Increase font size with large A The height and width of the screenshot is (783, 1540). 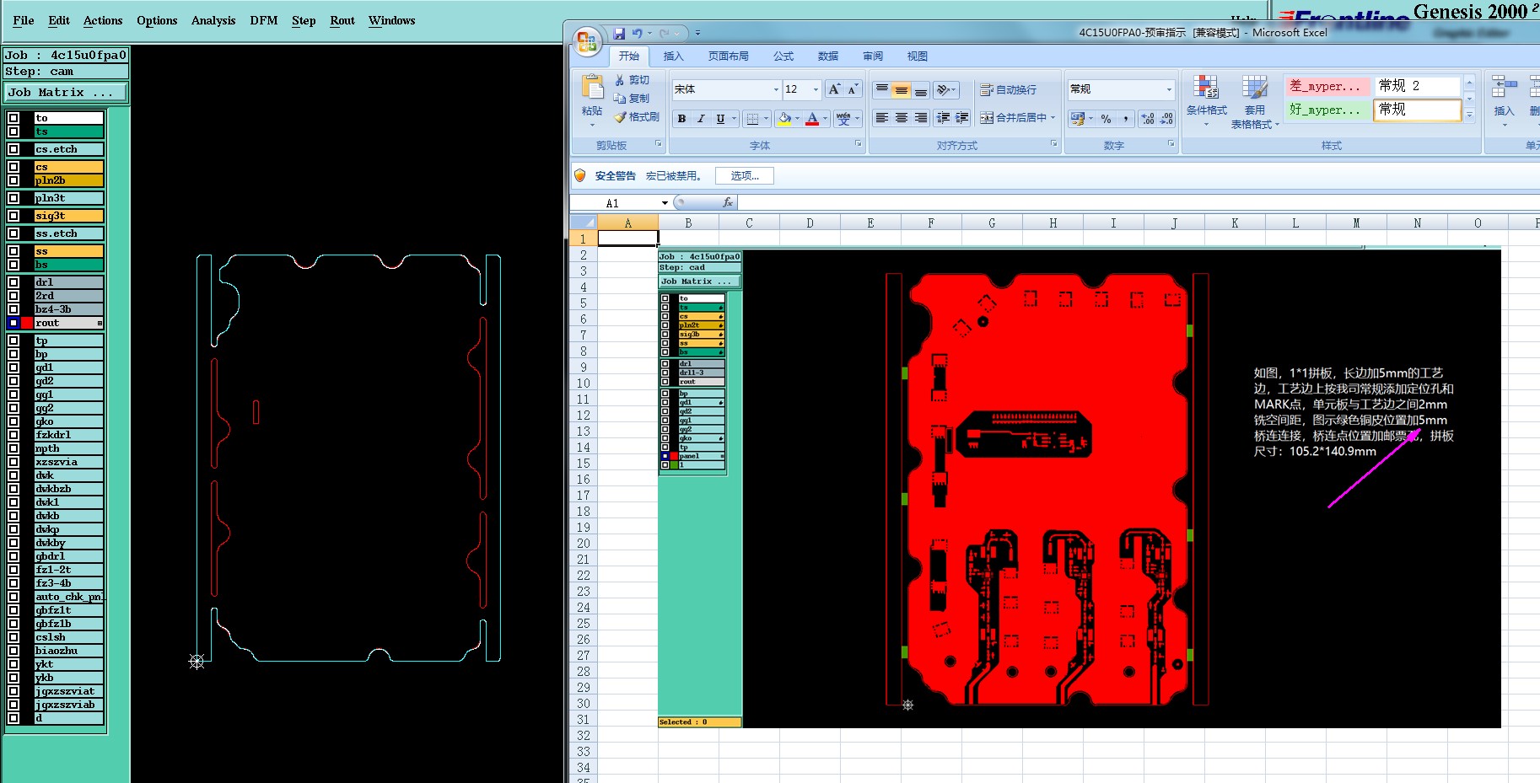834,89
